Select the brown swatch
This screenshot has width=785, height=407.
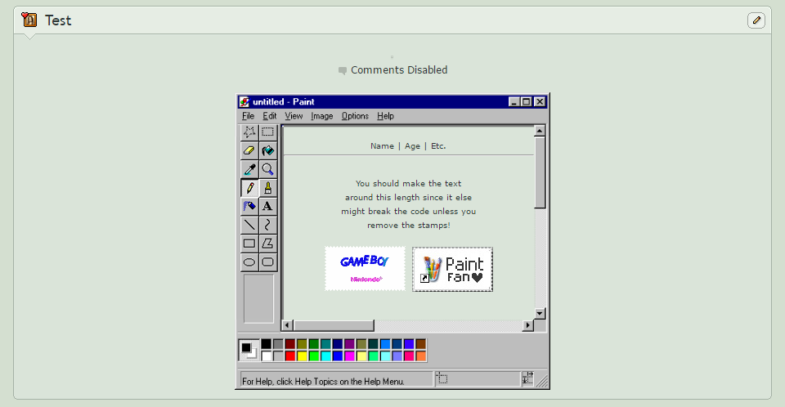[x=421, y=344]
